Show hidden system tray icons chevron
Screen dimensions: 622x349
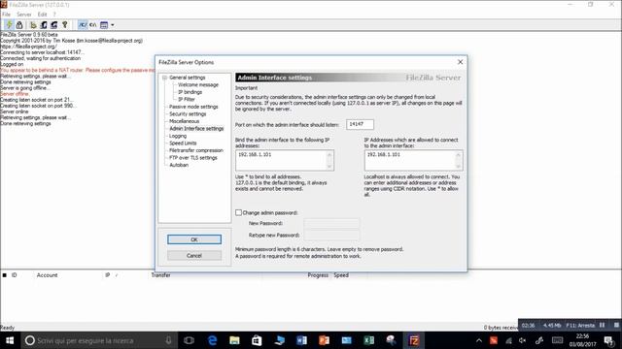tap(479, 340)
